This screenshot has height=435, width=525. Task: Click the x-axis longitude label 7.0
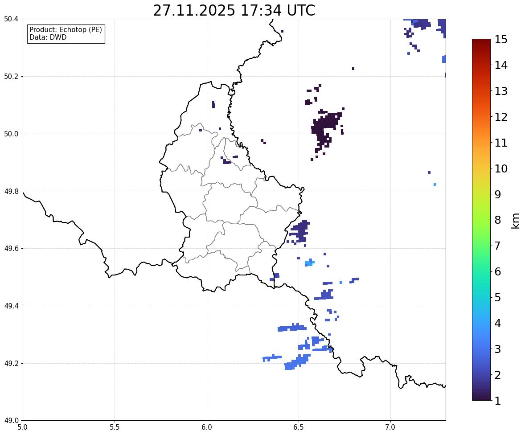390,427
